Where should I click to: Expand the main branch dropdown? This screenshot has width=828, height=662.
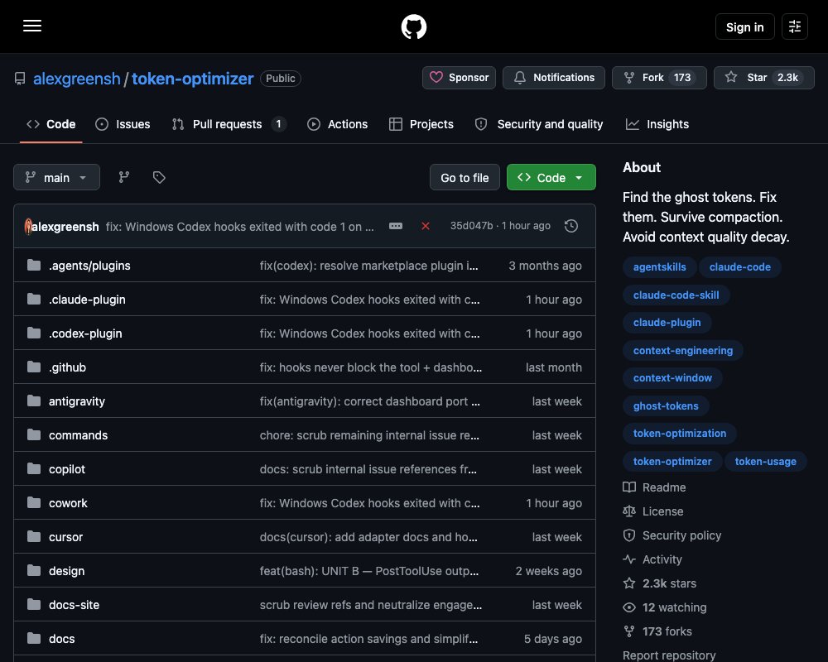[x=56, y=177]
